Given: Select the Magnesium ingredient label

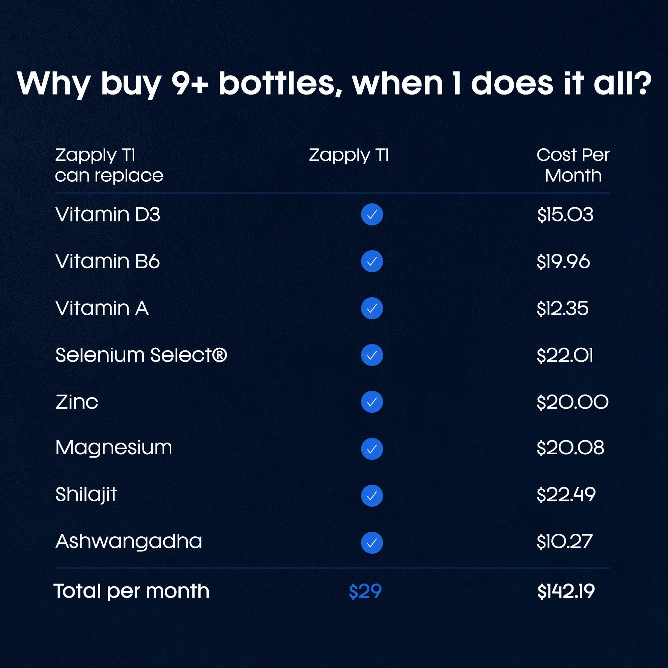Looking at the screenshot, I should point(114,449).
